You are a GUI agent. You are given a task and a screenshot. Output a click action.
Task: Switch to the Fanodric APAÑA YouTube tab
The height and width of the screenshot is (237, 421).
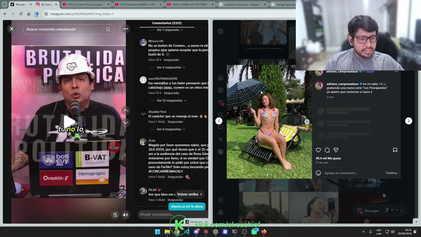tap(138, 5)
